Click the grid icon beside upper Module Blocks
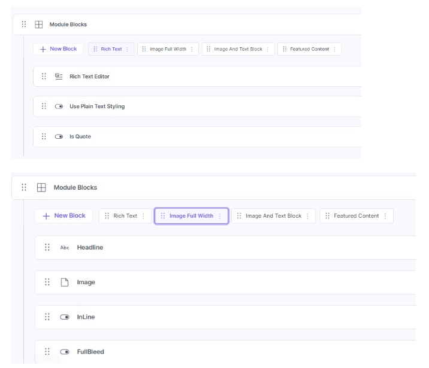The width and height of the screenshot is (429, 368). click(39, 25)
